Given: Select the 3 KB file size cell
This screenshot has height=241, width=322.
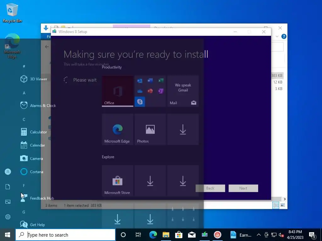Looking at the screenshot, I should [279, 89].
